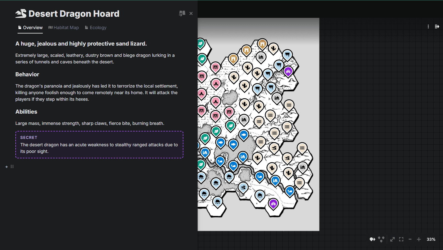Screen dimensions: 443x250
Task: Activate the fit-to-screen icon in the bottom toolbar
Action: coord(401,239)
